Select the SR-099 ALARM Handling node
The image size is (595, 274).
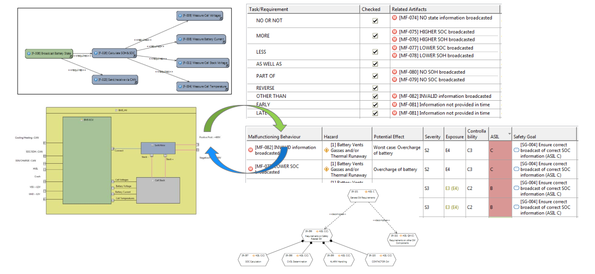(x=340, y=259)
